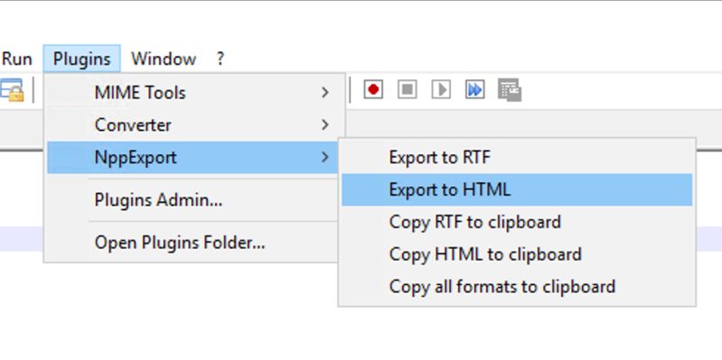Choose Copy HTML to clipboard

click(x=517, y=254)
